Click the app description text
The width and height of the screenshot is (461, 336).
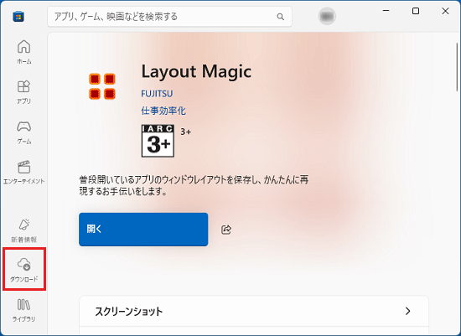[194, 185]
